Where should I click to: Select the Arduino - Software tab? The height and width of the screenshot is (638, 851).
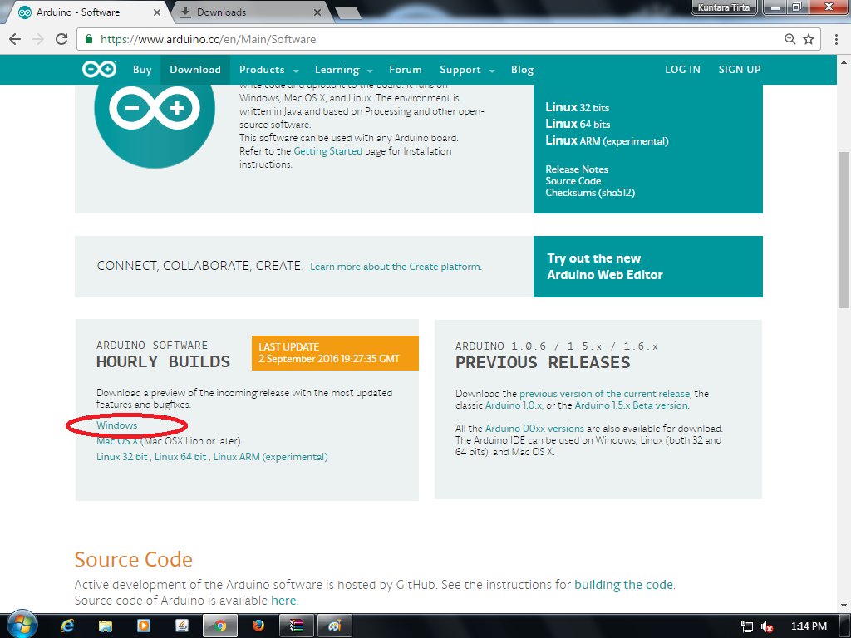click(90, 12)
